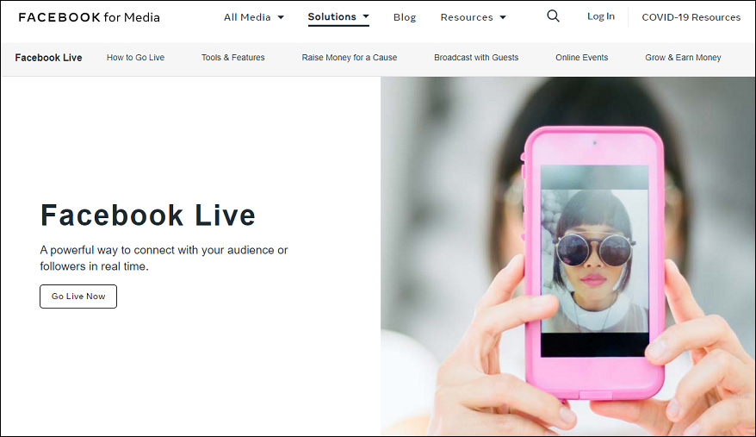
Task: Select the Facebook Live main headline text
Action: pos(148,215)
